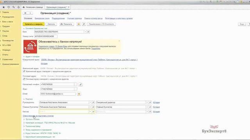Open the Главный бухгалтер position record icon
Image resolution: width=250 pixels, height=140 pixels.
point(150,107)
